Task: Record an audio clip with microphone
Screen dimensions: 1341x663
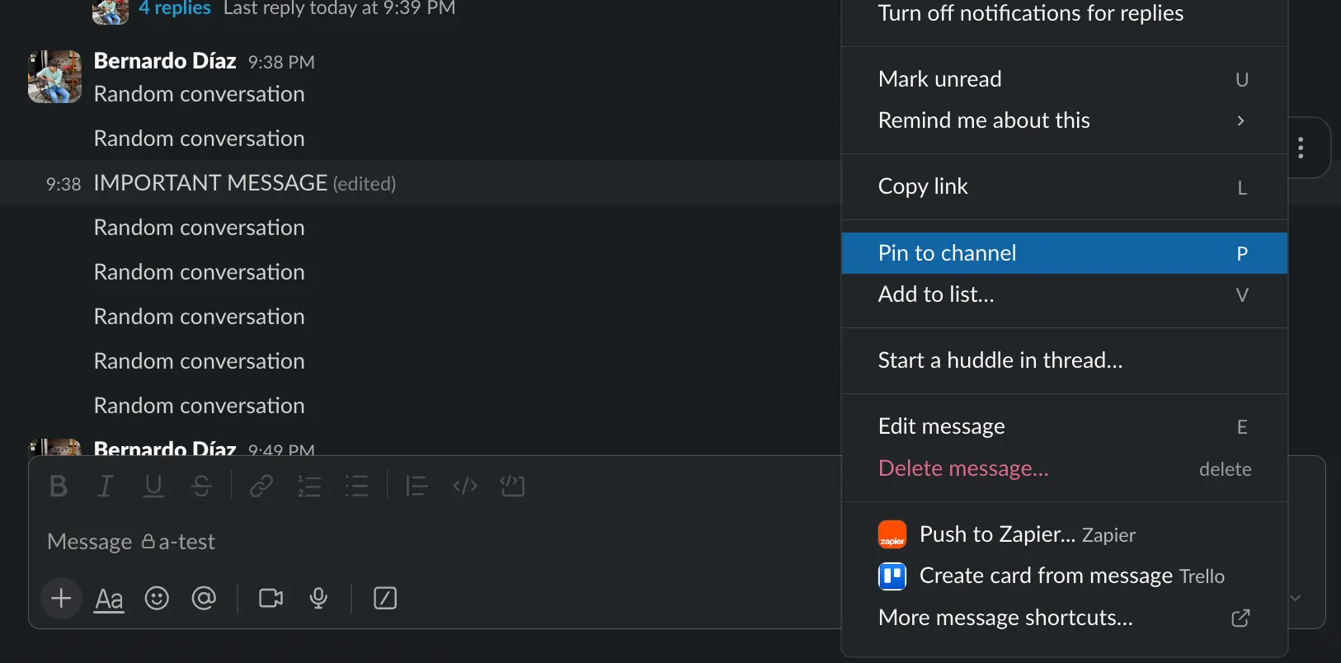Action: tap(318, 599)
